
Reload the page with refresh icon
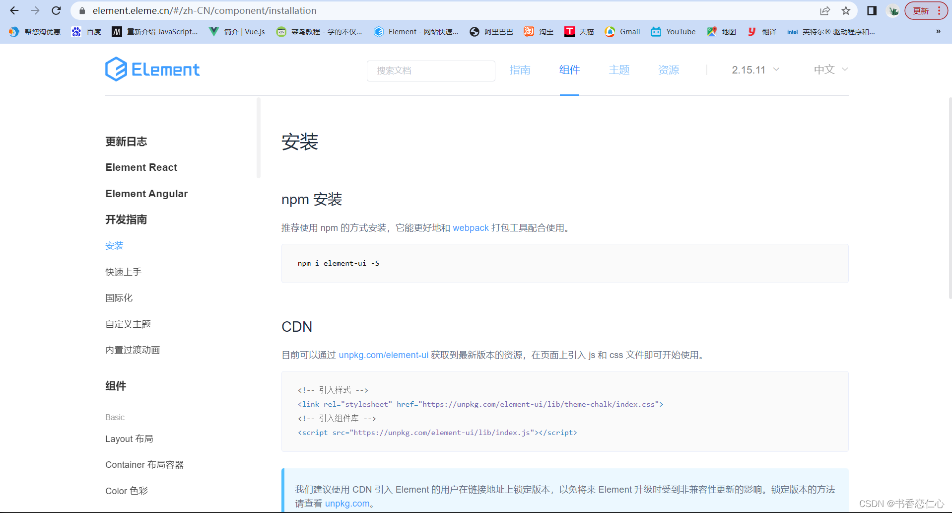pos(57,10)
